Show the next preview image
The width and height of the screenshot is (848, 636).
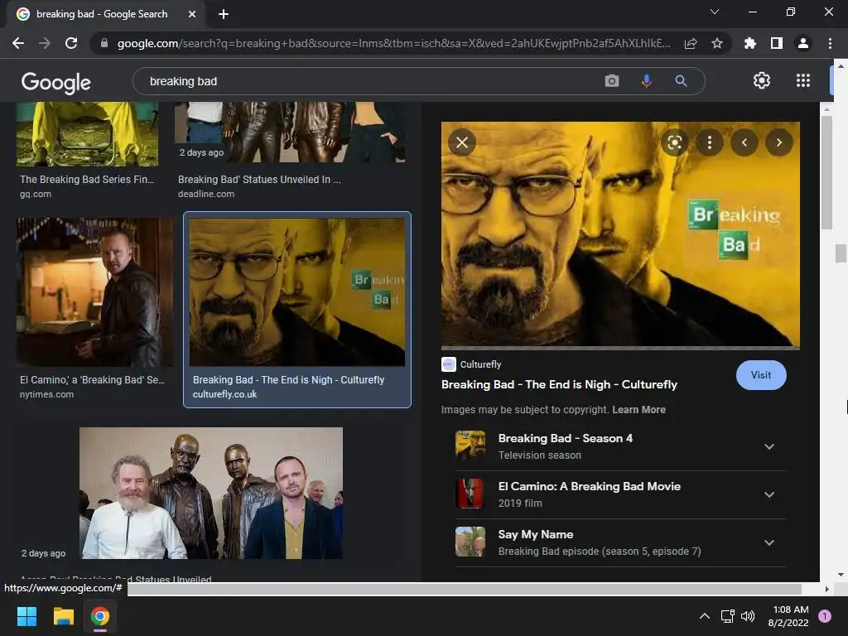[778, 142]
